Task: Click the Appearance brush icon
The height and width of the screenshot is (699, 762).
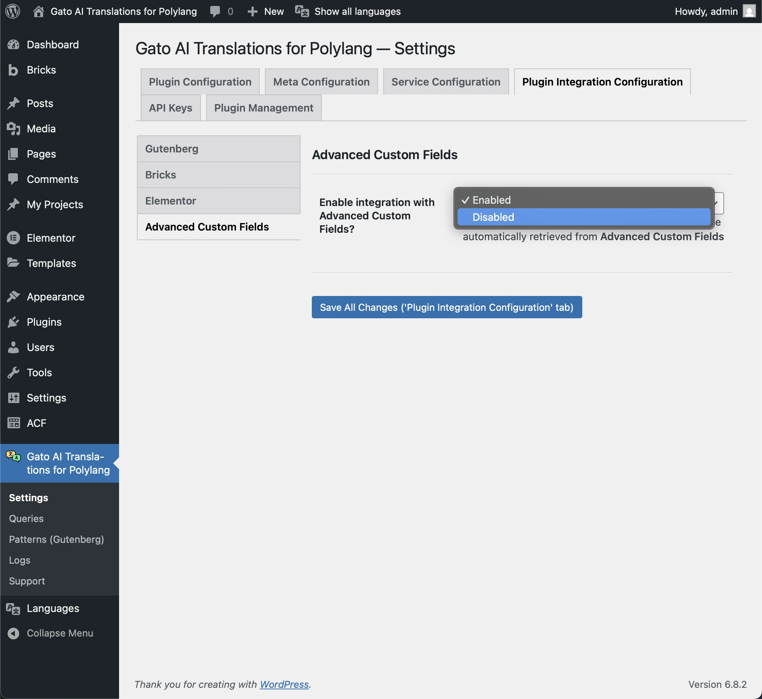Action: [x=14, y=297]
